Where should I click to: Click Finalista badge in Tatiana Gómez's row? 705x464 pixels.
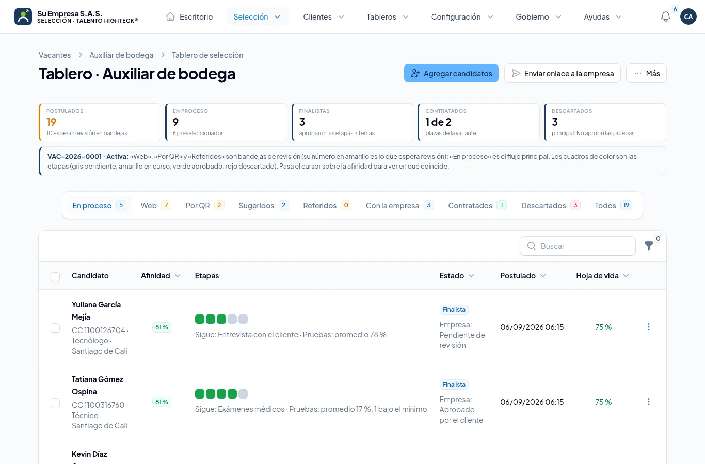click(454, 385)
